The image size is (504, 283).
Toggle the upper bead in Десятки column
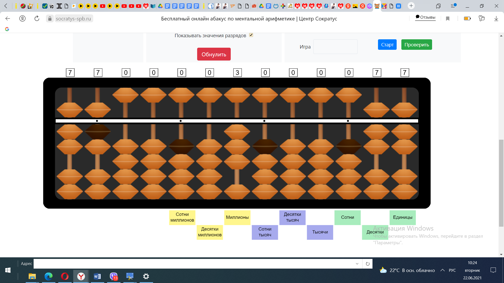(376, 110)
